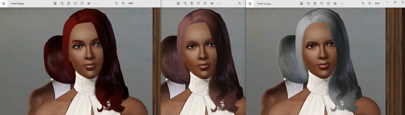Share the Preset Red.jpg image
Viewport: 405px width, 115px height.
click(89, 3)
